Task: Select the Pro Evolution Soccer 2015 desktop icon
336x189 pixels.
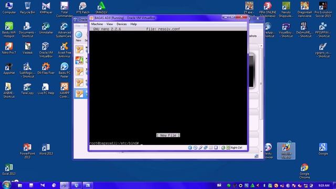Action: pos(323,9)
